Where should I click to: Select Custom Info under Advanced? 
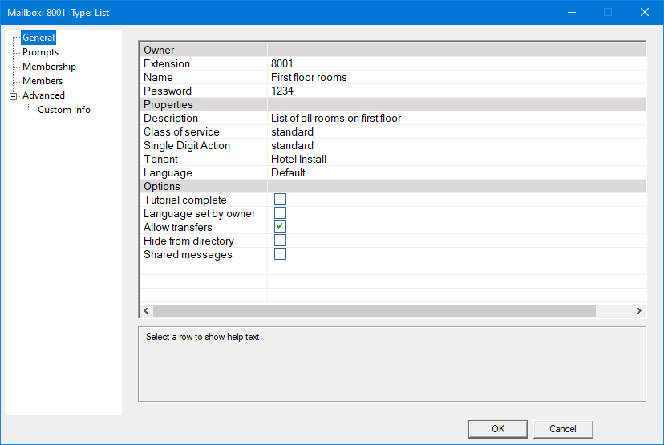64,110
